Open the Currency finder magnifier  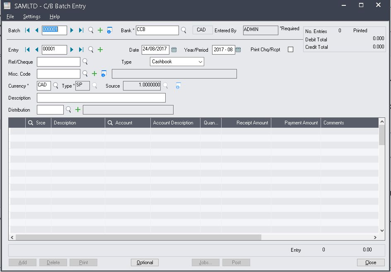click(x=56, y=86)
